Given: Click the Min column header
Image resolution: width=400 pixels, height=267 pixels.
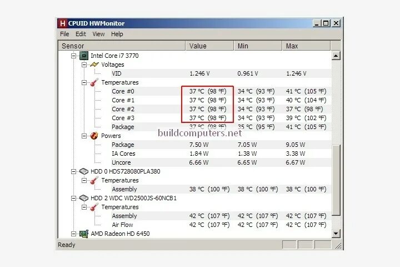Looking at the screenshot, I should 258,46.
